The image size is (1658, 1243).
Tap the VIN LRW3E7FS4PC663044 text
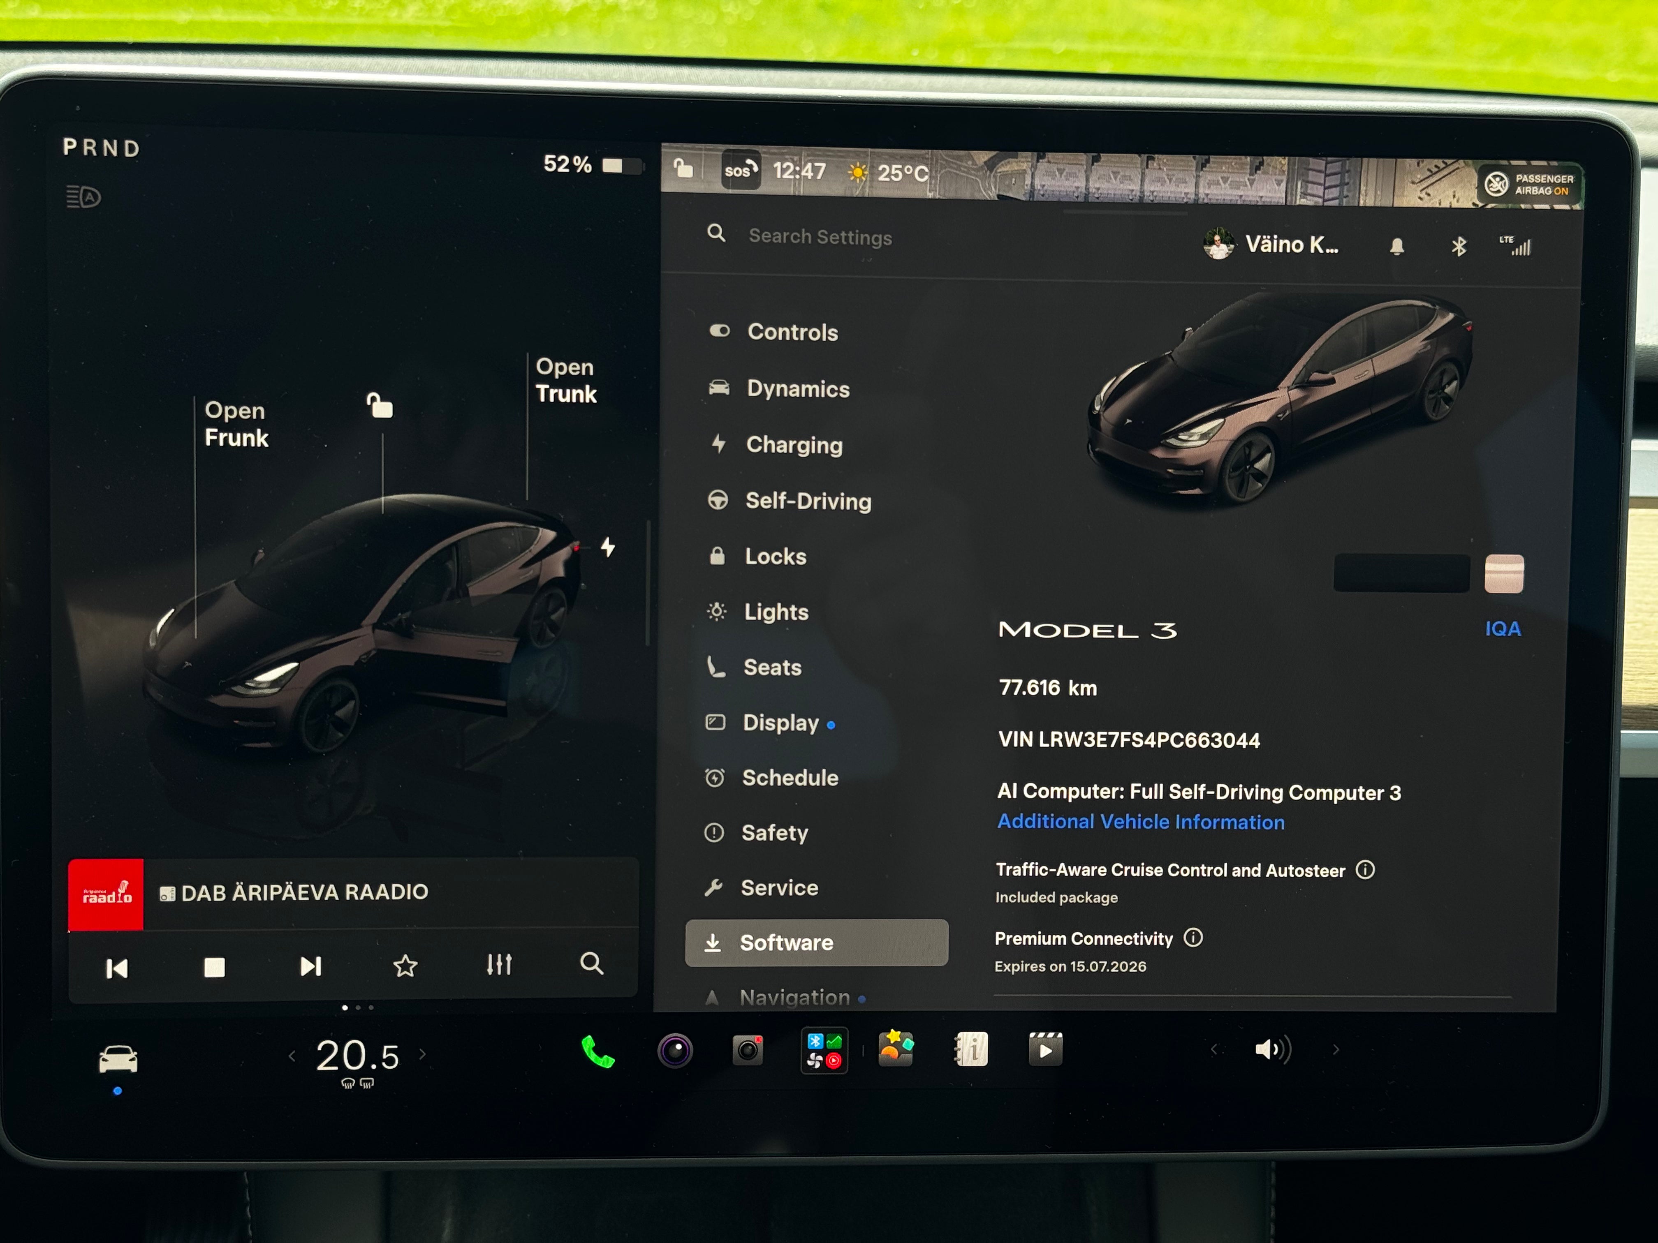(1129, 740)
